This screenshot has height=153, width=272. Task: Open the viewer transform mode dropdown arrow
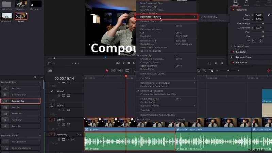(x=54, y=63)
